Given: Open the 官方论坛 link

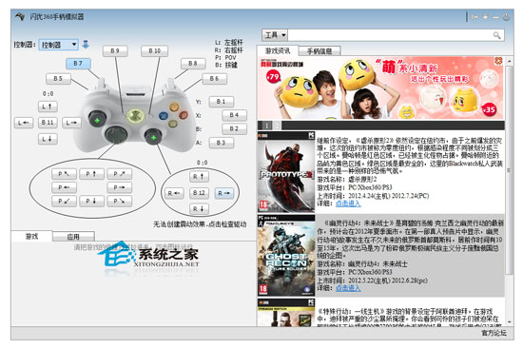Looking at the screenshot, I should pos(494,333).
